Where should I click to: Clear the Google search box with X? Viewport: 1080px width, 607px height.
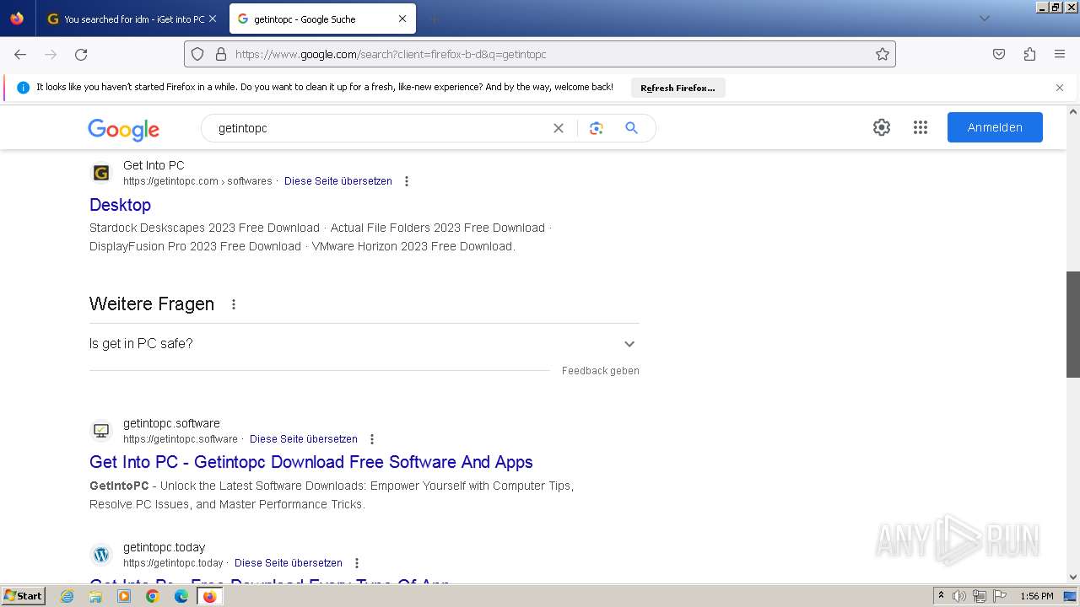click(x=559, y=128)
